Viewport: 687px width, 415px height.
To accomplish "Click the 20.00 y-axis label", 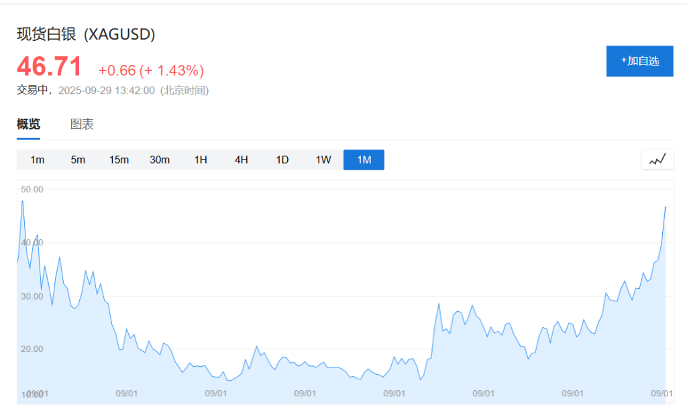I will point(32,349).
